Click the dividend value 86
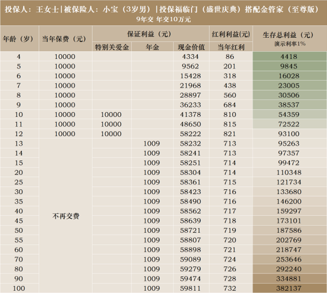This screenshot has height=293, width=327. [230, 57]
